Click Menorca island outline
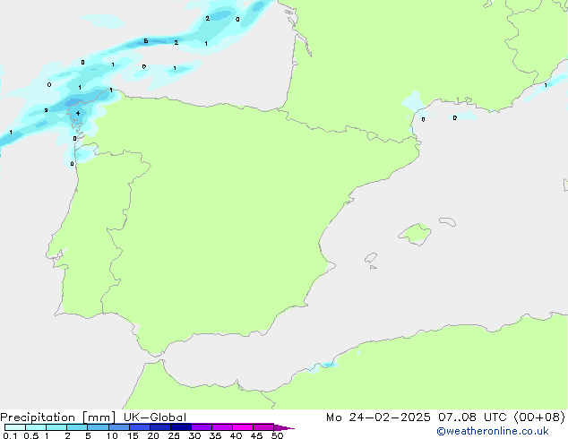568x439 pixels. tap(448, 221)
